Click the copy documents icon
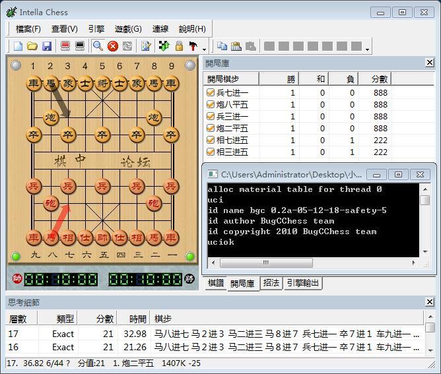Image resolution: width=441 pixels, height=374 pixels. coord(222,46)
